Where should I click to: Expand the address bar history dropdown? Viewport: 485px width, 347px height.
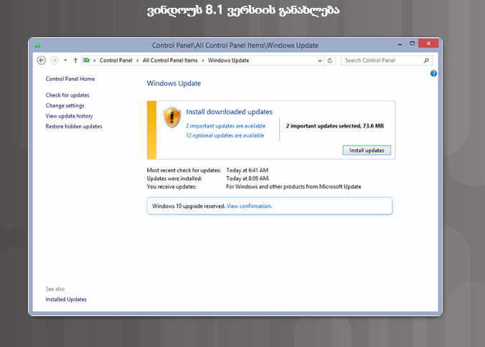(x=320, y=60)
